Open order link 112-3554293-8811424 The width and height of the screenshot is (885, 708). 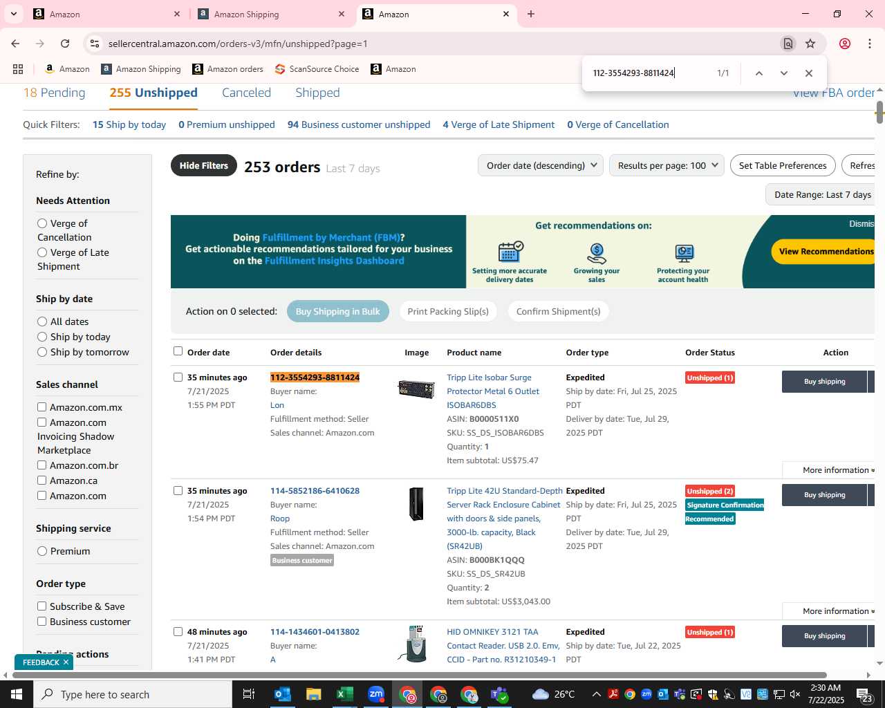315,378
